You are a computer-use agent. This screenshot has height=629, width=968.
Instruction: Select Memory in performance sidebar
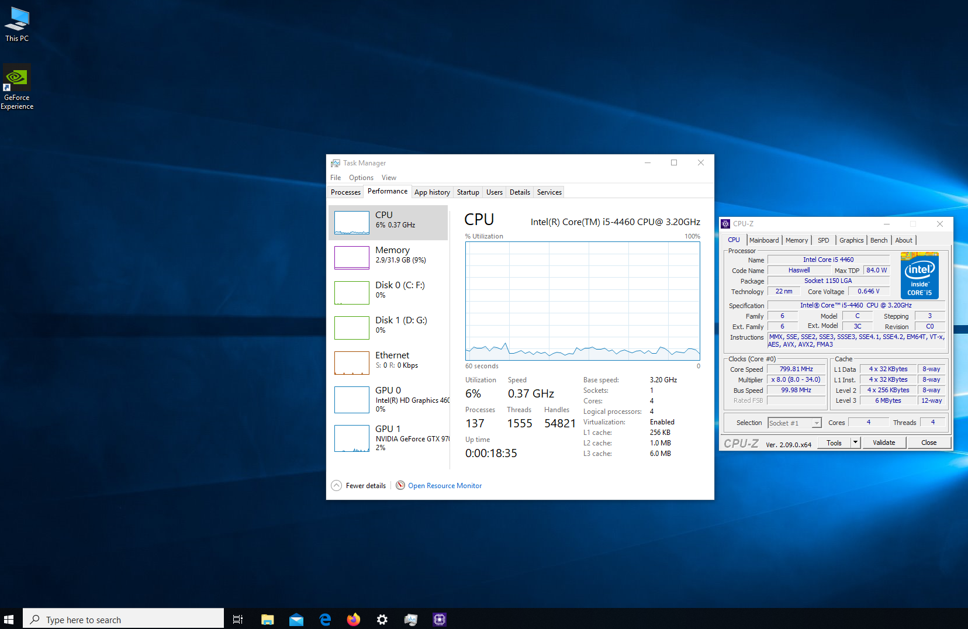pyautogui.click(x=388, y=257)
